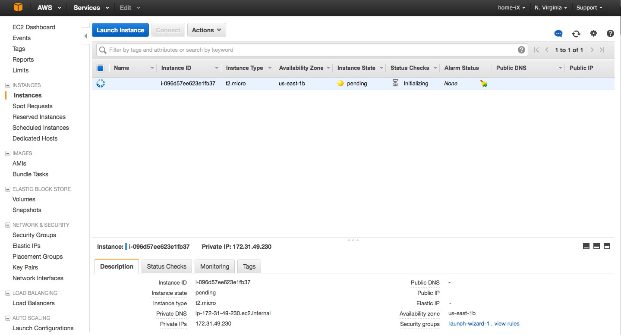
Task: Open the AWS menu dropdown
Action: pyautogui.click(x=49, y=8)
